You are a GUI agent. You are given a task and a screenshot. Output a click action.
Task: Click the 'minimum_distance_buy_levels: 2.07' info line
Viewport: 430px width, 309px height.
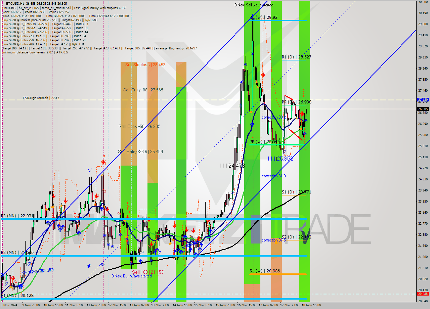tap(35, 52)
